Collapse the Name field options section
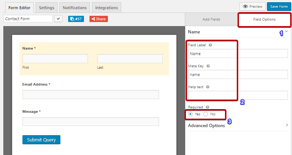 pos(286,31)
